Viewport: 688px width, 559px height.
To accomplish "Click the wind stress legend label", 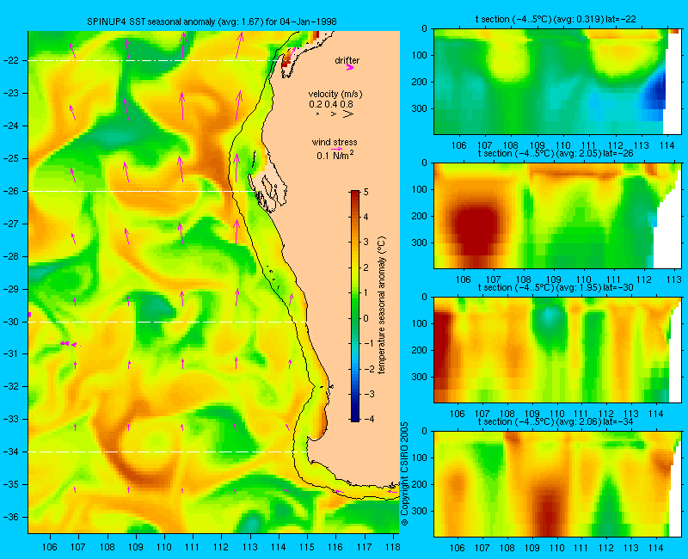I will coord(335,142).
